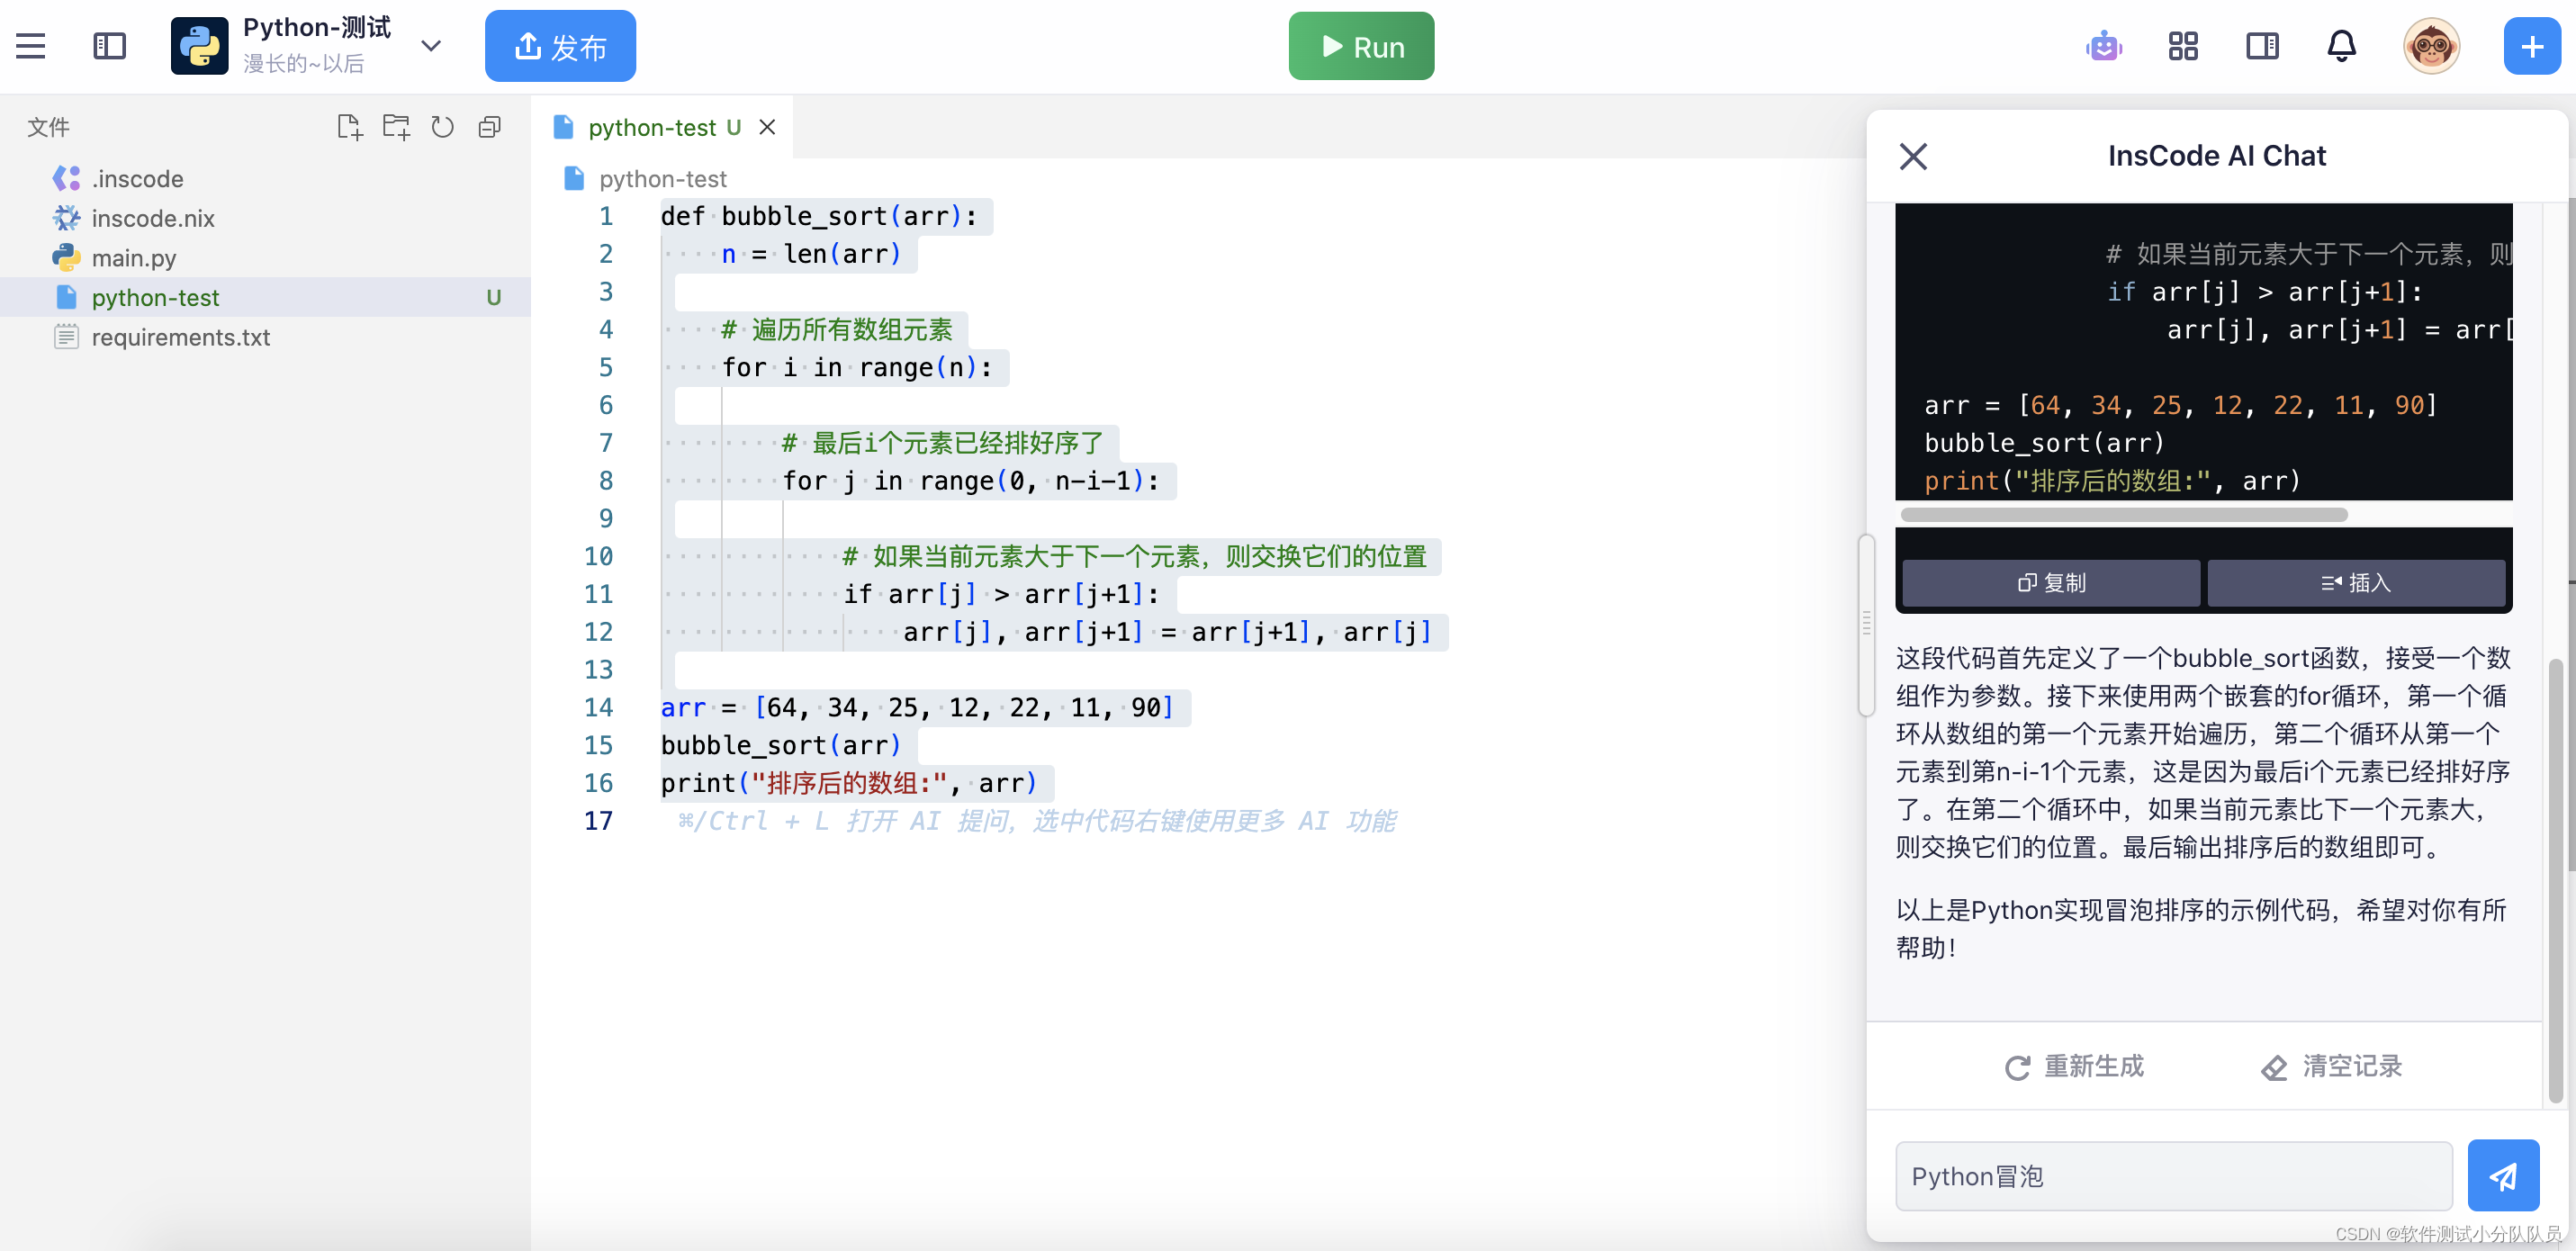Click the code block horizontal scrollbar
2576x1251 pixels.
2123,515
